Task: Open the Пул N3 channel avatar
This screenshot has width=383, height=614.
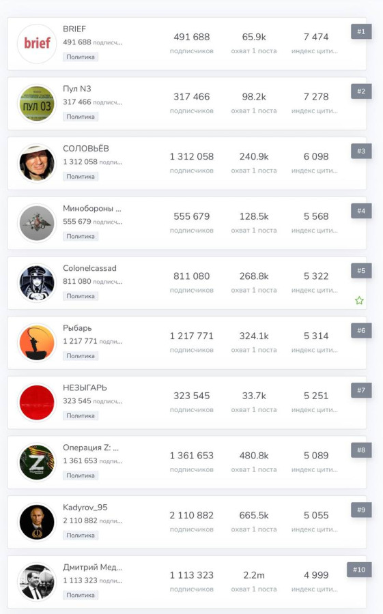Action: point(37,104)
